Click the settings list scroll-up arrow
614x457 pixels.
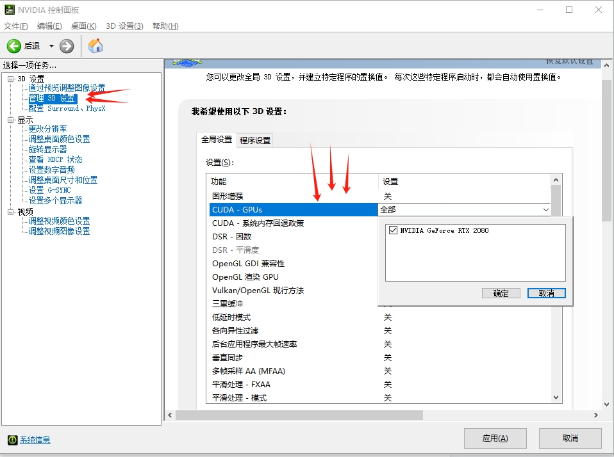tap(556, 180)
